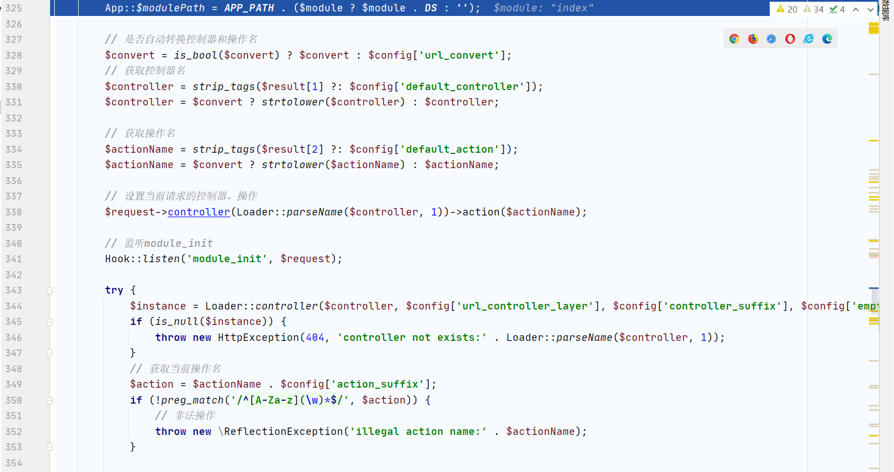Click line number 331 in the gutter

[14, 102]
